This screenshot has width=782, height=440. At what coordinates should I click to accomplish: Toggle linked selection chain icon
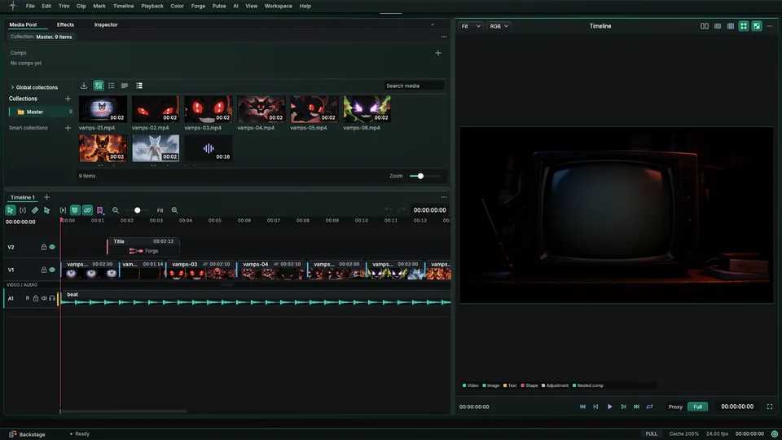[x=87, y=210]
